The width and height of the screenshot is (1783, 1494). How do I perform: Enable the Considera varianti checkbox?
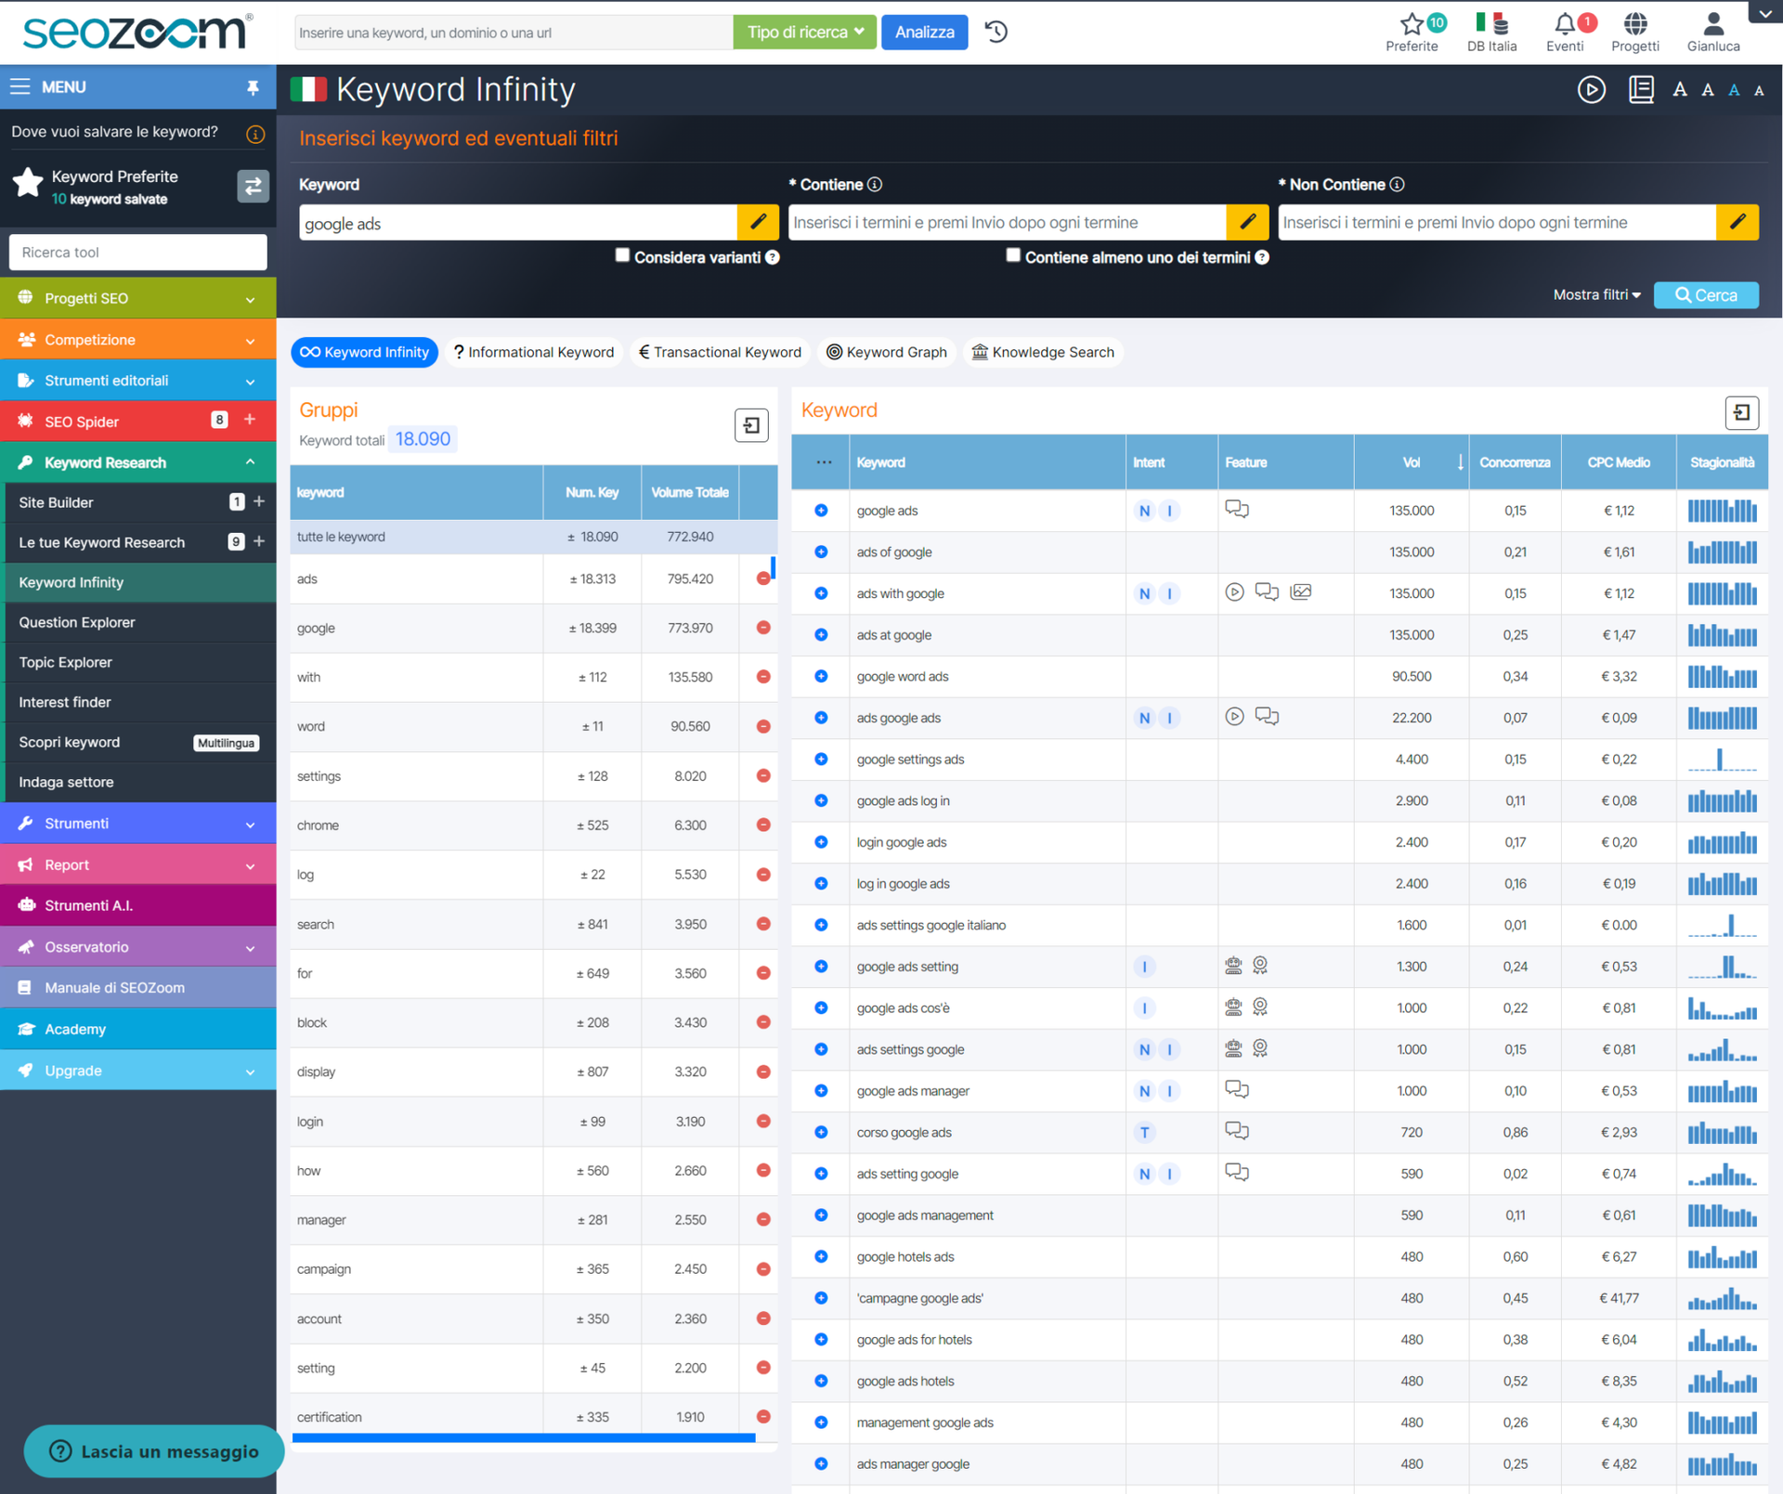[622, 255]
